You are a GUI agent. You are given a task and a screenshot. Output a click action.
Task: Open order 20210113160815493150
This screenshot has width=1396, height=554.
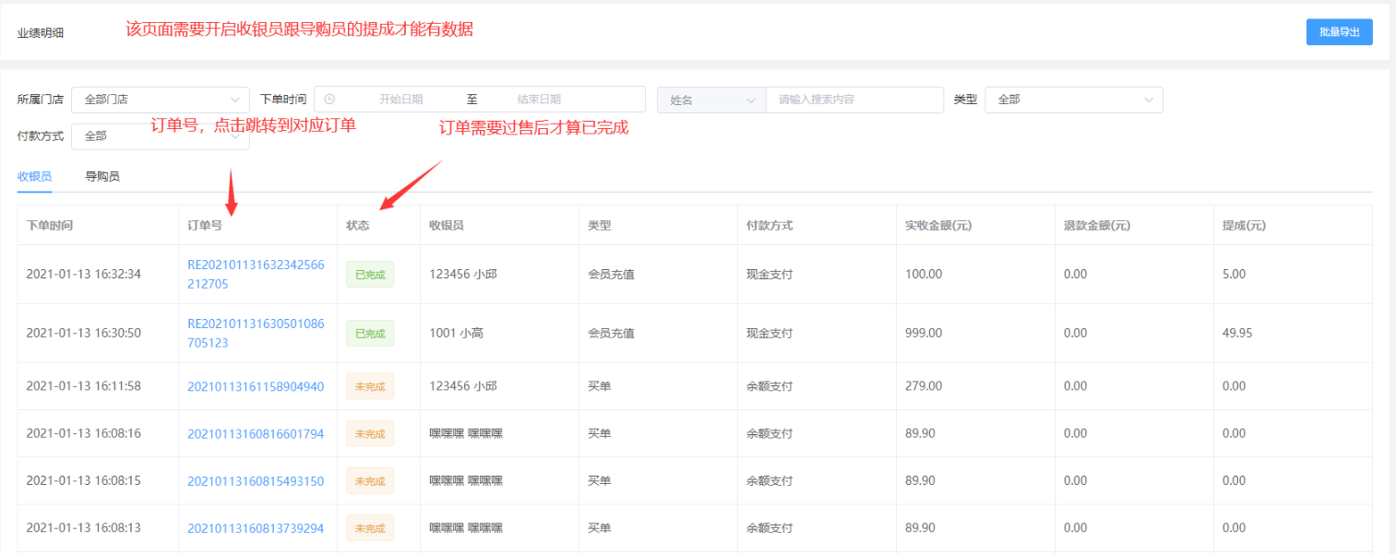(256, 481)
